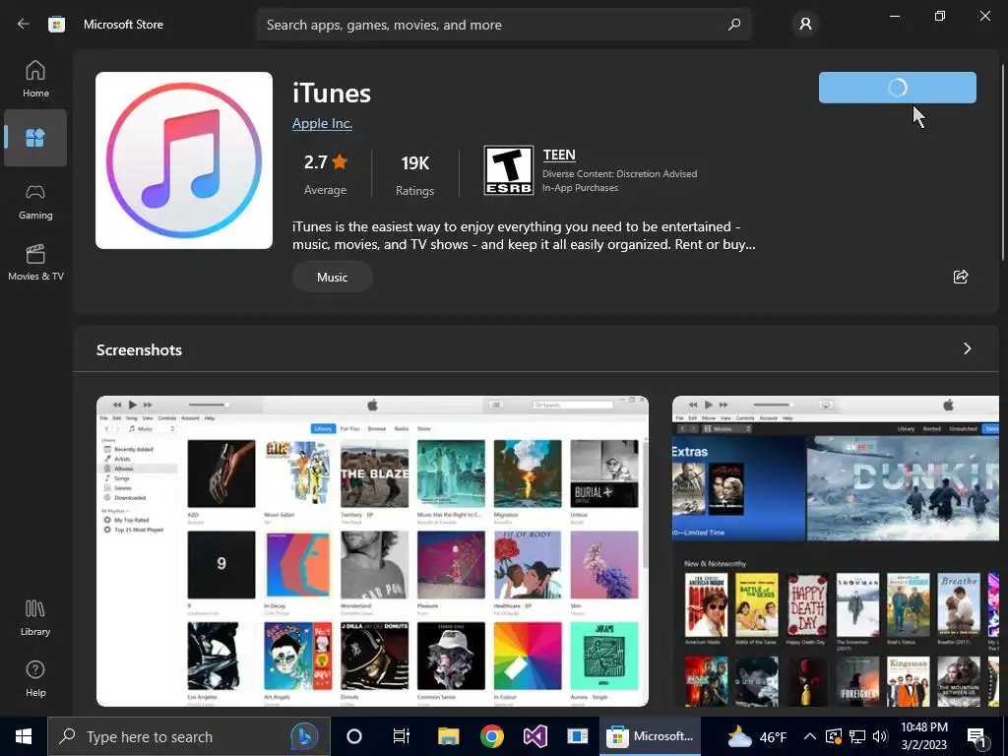1008x756 pixels.
Task: Select the Music category tag
Action: [x=333, y=277]
